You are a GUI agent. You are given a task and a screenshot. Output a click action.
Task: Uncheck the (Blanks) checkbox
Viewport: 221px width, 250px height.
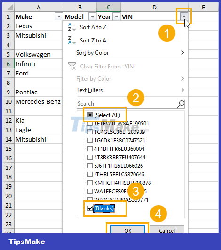[90, 208]
